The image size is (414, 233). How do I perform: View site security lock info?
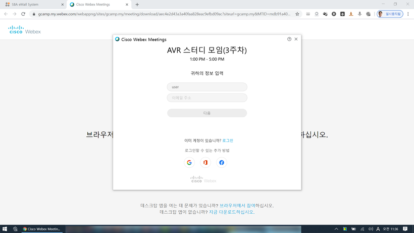coord(34,14)
